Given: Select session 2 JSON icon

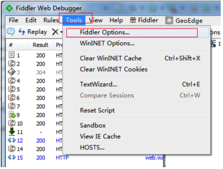Looking at the screenshot, I should [11, 63].
